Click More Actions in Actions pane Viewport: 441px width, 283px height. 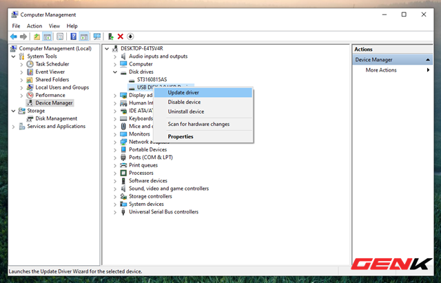(x=381, y=70)
